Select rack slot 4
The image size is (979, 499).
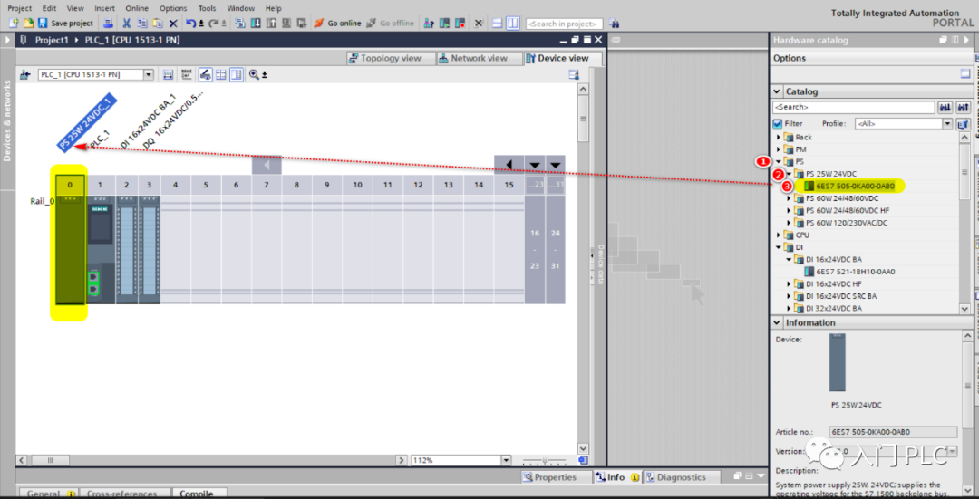(x=176, y=185)
